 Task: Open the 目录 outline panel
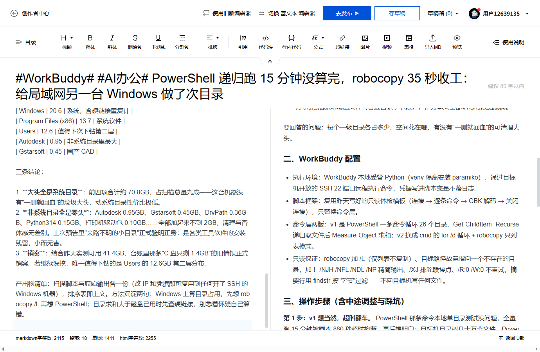pos(26,42)
